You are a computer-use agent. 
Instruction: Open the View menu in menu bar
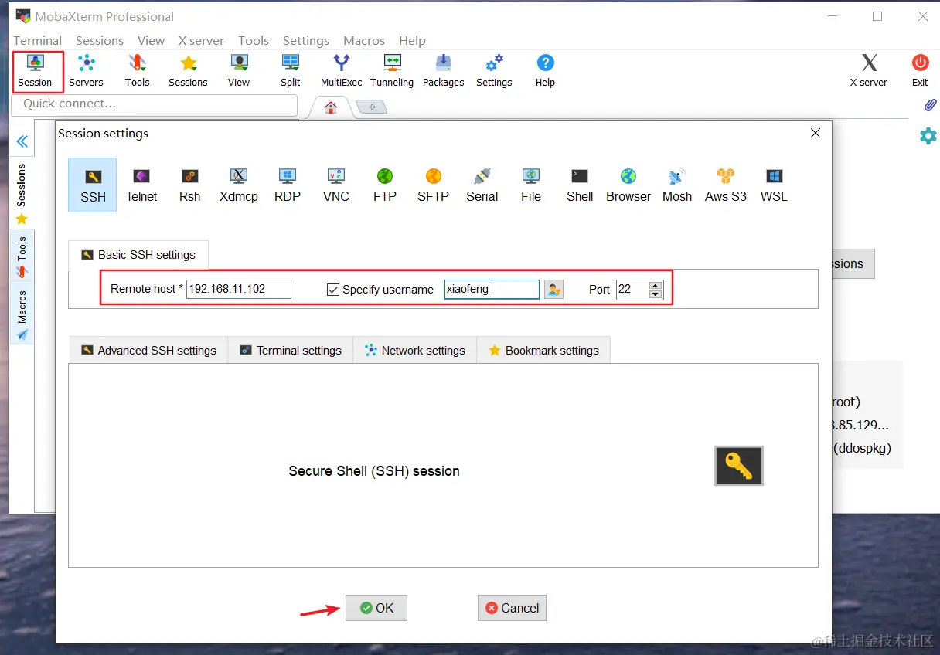[x=151, y=40]
